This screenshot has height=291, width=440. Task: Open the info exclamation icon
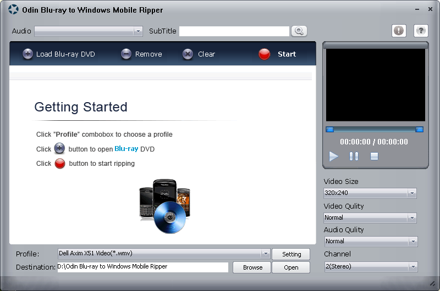(x=399, y=31)
